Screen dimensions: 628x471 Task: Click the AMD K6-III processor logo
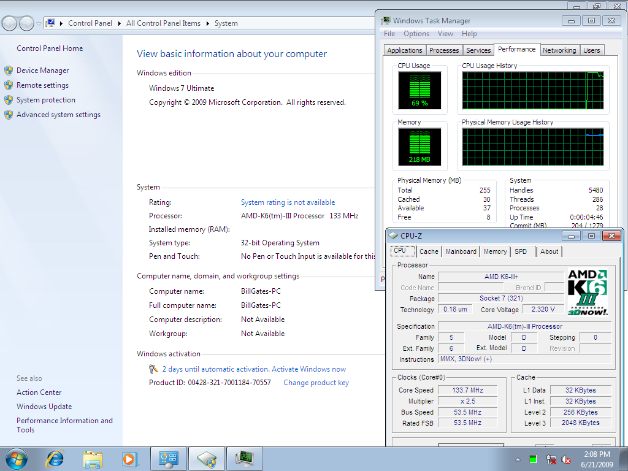point(588,292)
